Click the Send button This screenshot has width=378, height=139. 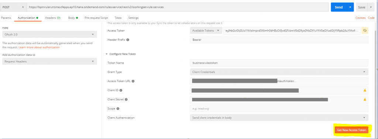tap(339, 7)
